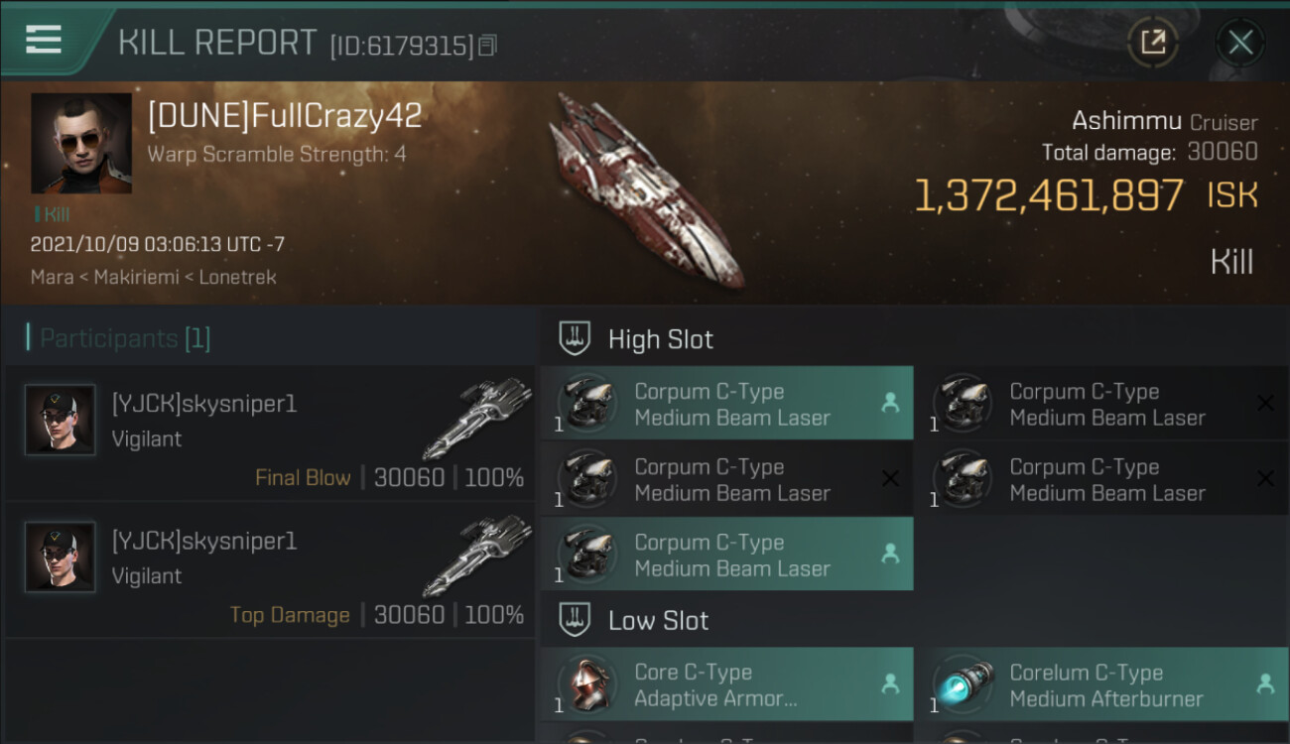Image resolution: width=1290 pixels, height=744 pixels.
Task: Open FullCrazy42's pilot portrait
Action: [x=81, y=143]
